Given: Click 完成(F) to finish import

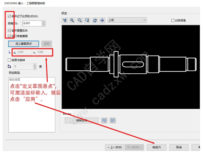Looking at the screenshot, I should coord(157,147).
